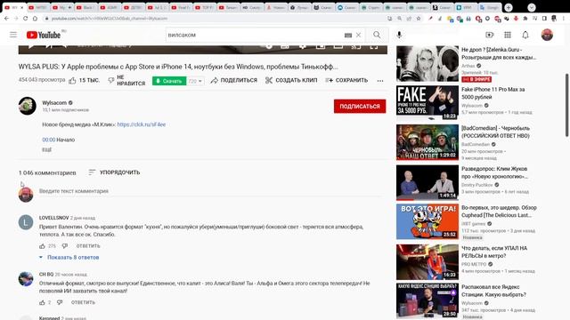Go to the YouTube home logo
This screenshot has height=320, width=570.
[x=44, y=35]
